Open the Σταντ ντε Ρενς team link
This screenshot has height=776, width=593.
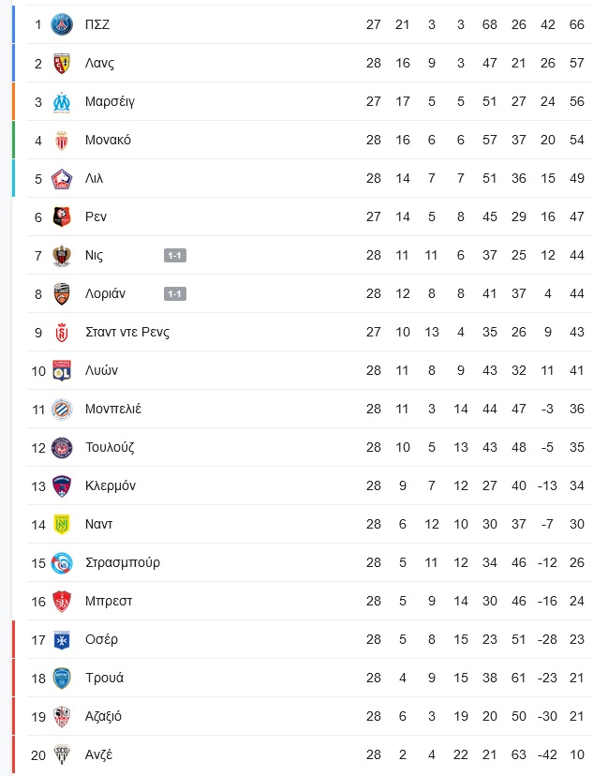click(x=127, y=332)
